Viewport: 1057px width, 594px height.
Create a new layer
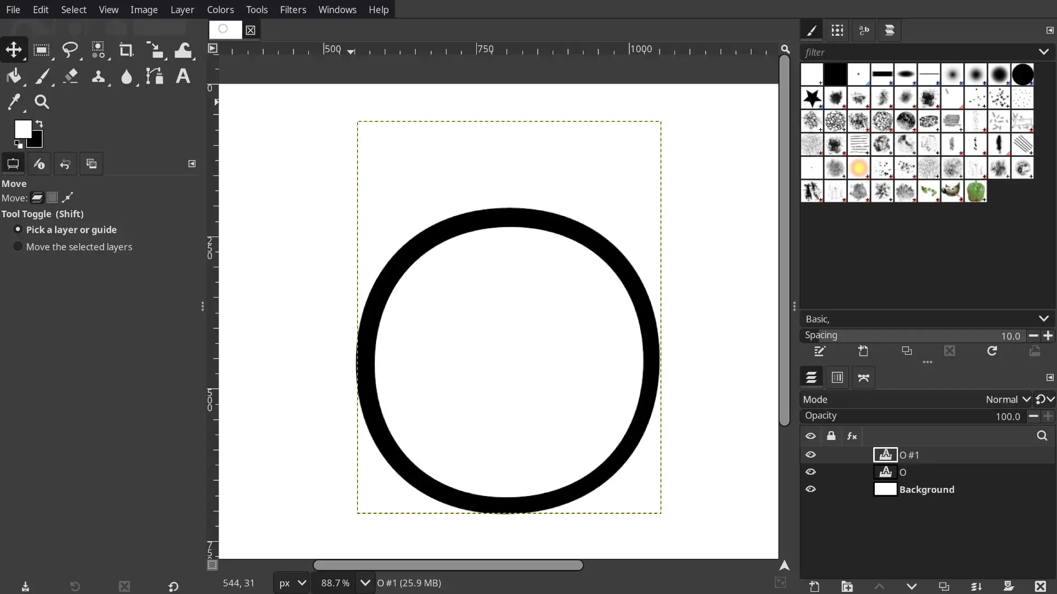pos(814,586)
